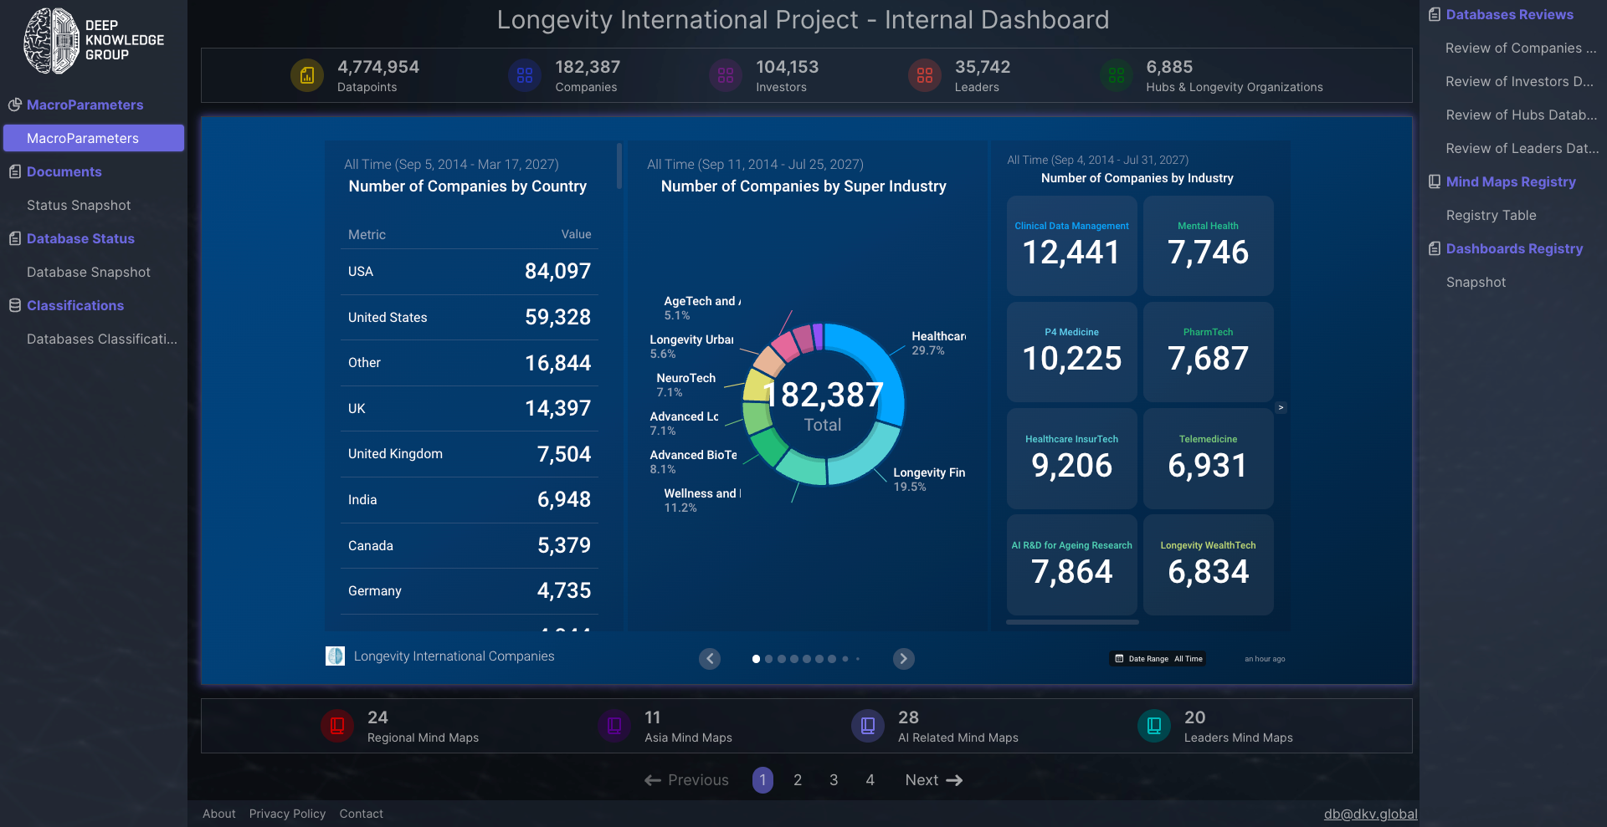The image size is (1607, 827).
Task: Select Registry Table in right sidebar
Action: 1491,216
